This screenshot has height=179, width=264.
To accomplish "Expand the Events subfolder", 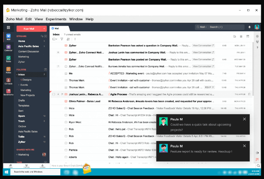I will pyautogui.click(x=19, y=85).
